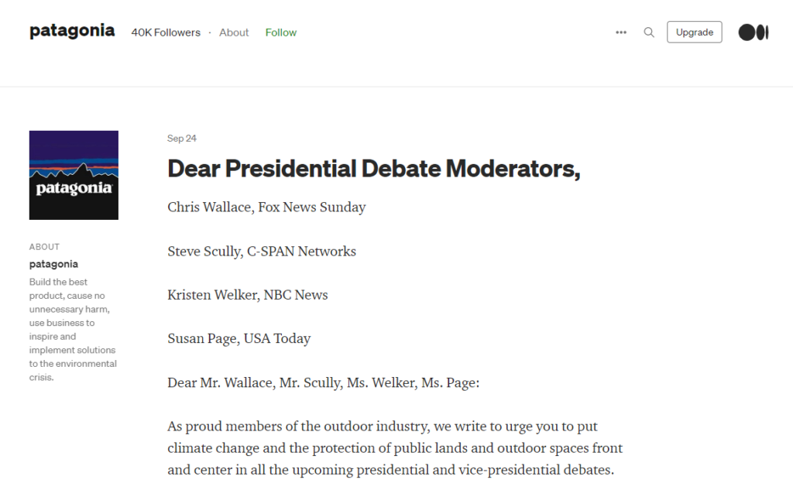The image size is (793, 490).
Task: Click the sidebar mission description text
Action: pyautogui.click(x=73, y=329)
